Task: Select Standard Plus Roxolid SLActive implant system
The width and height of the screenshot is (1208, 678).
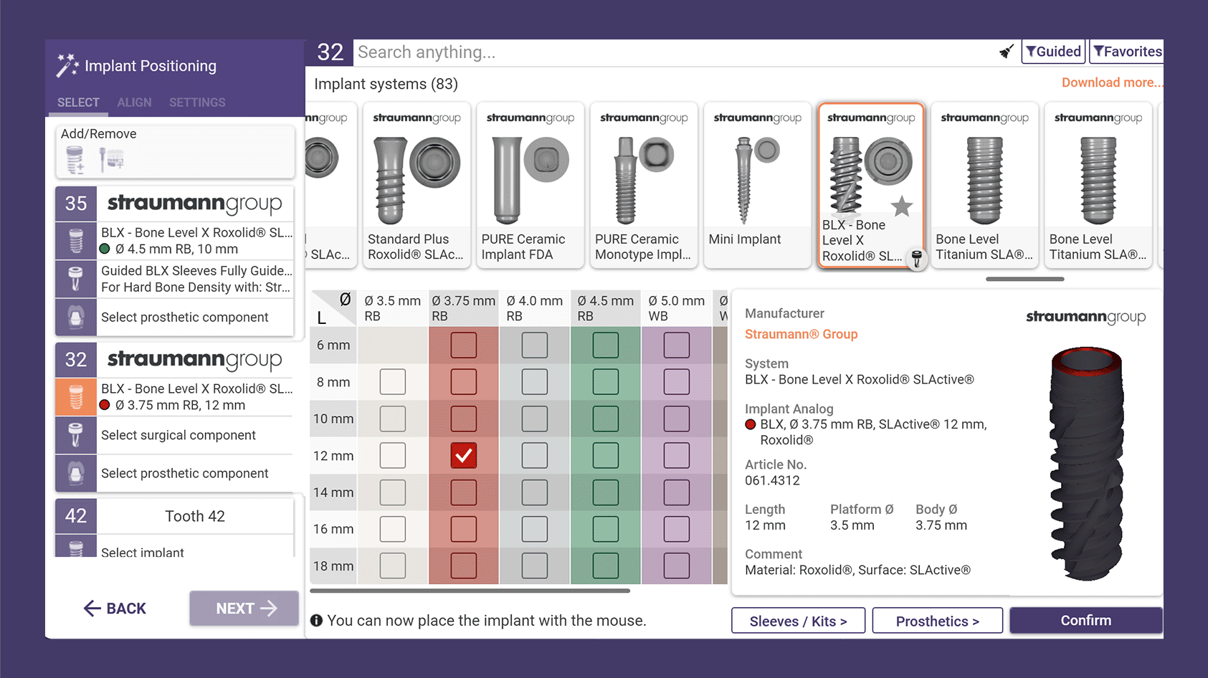Action: [417, 186]
